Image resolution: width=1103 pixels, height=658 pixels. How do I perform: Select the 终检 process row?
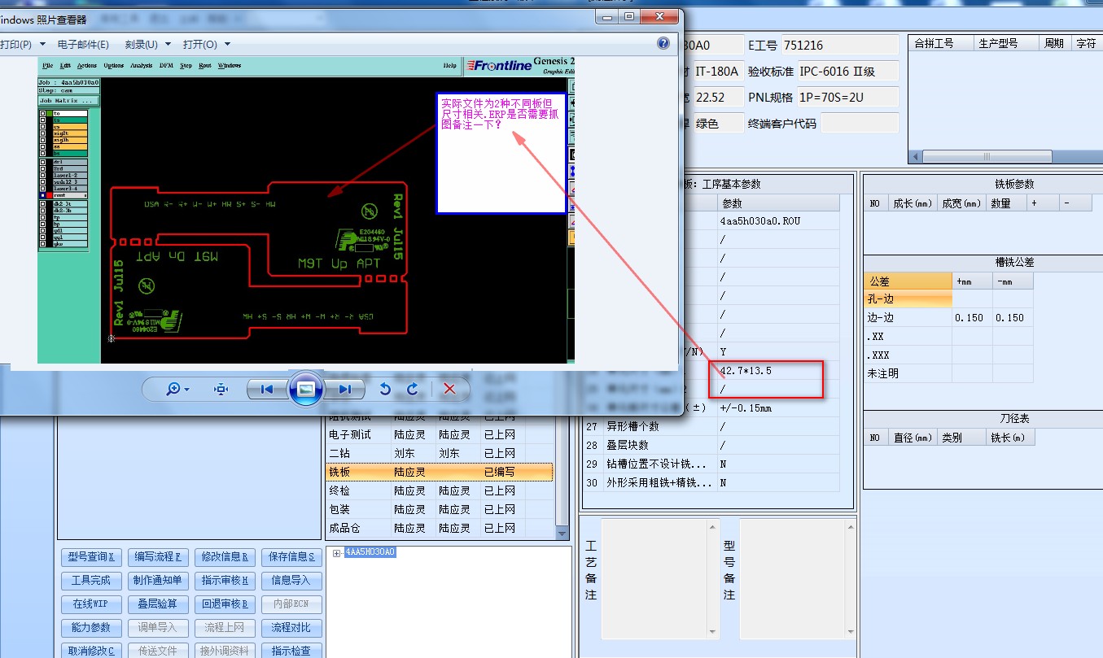[440, 490]
